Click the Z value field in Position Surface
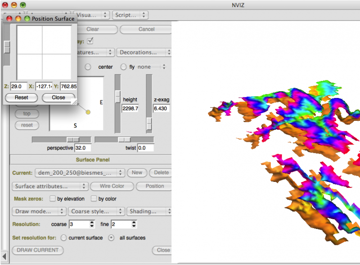Viewport: 360px width, 265px height. [18, 86]
